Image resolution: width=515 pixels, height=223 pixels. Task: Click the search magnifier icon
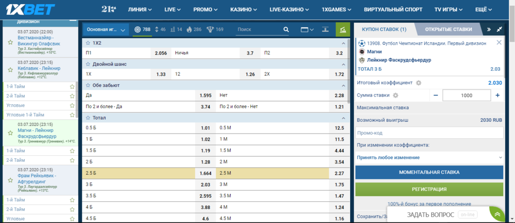286,29
